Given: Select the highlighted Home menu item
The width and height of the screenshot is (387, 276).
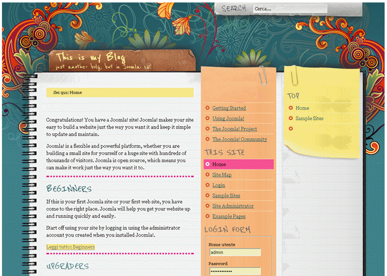Looking at the screenshot, I should point(239,164).
